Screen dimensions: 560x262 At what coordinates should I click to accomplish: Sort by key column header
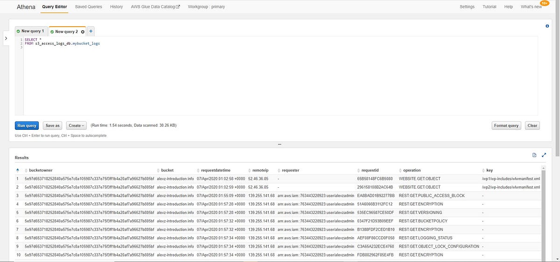click(489, 170)
